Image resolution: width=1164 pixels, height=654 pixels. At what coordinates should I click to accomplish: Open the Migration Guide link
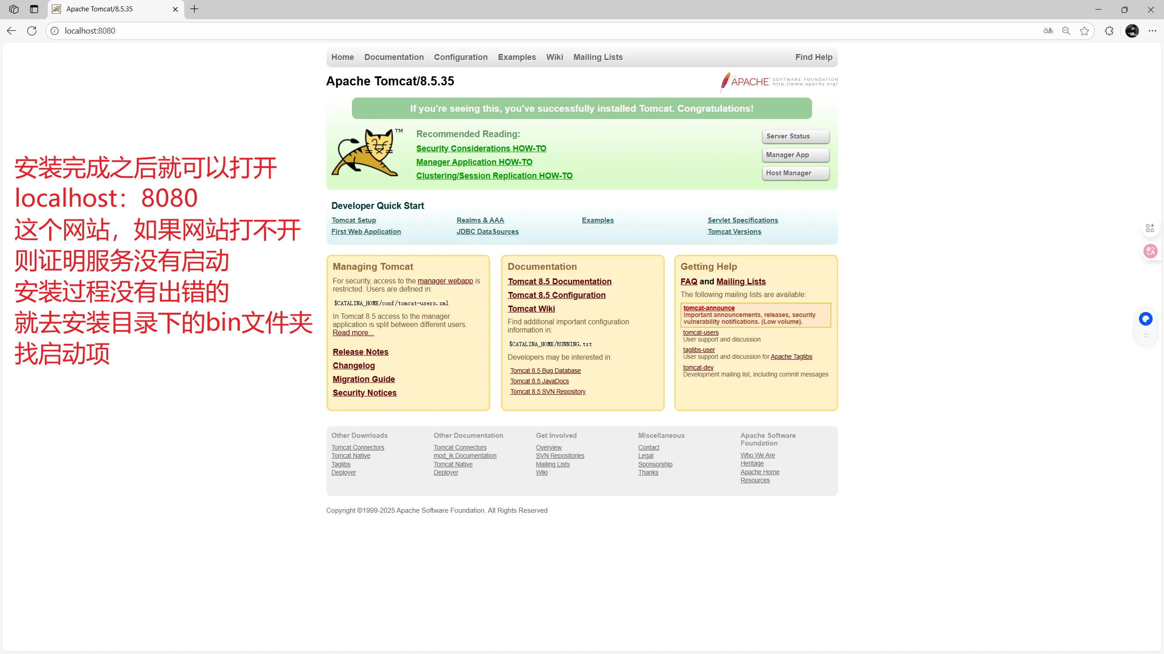364,379
